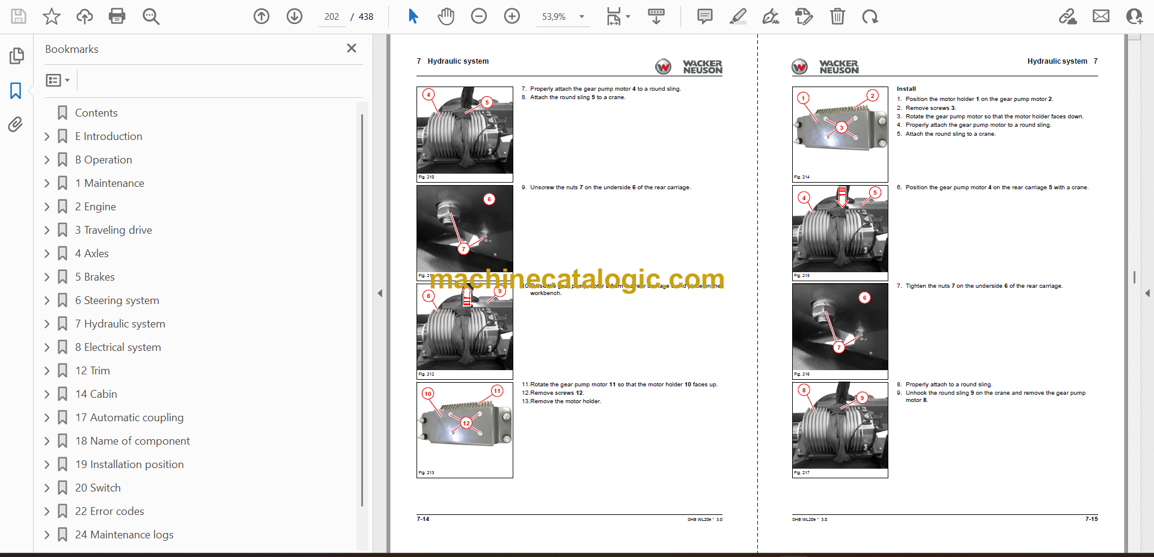Expand the 1 Maintenance bookmark
The height and width of the screenshot is (557, 1154).
(x=47, y=183)
